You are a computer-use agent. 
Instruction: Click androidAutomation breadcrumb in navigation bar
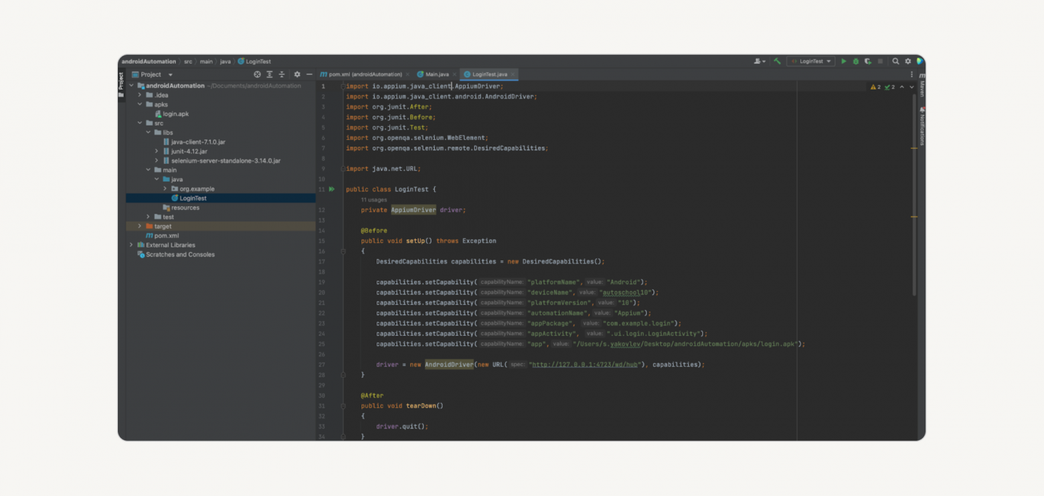click(x=149, y=62)
